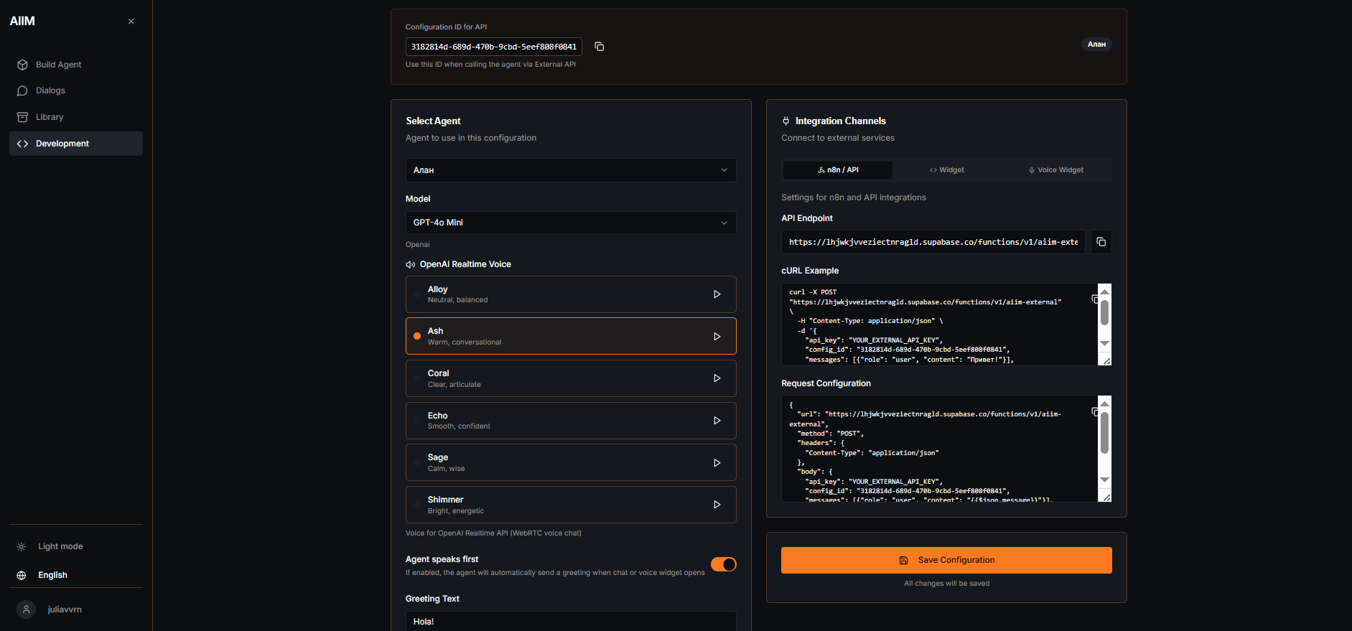This screenshot has width=1352, height=631.
Task: Change language via English selector
Action: (76, 575)
